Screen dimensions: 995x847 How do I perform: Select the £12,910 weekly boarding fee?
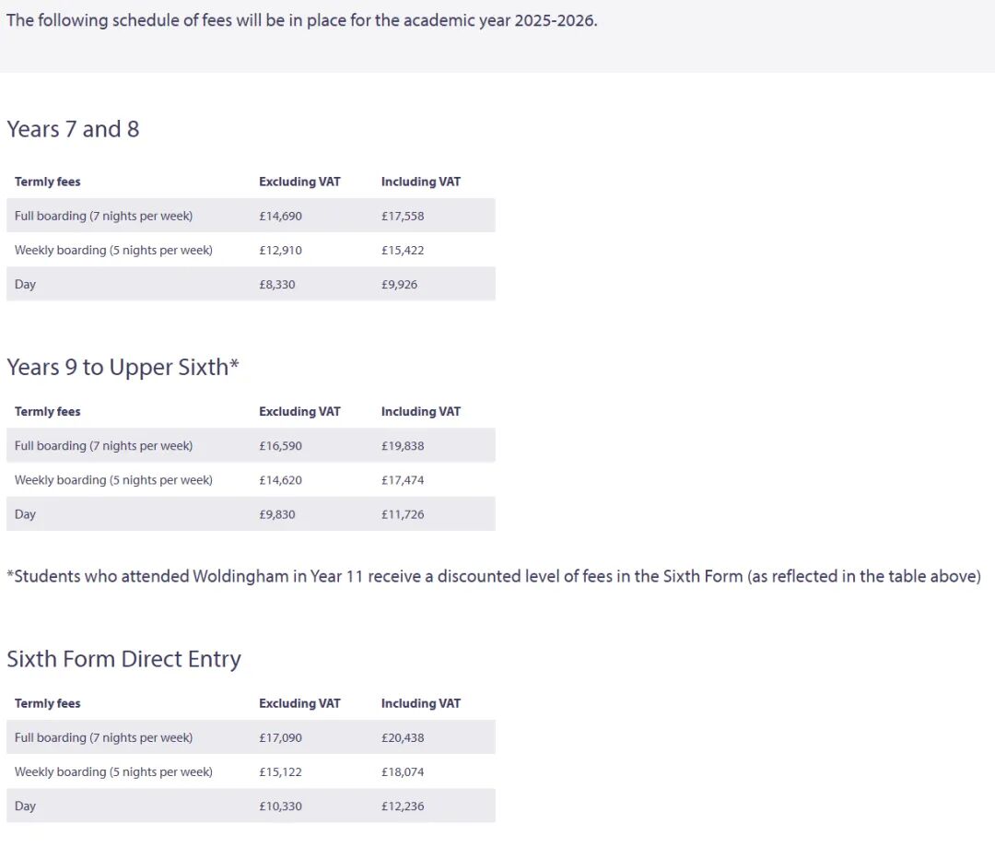(280, 250)
